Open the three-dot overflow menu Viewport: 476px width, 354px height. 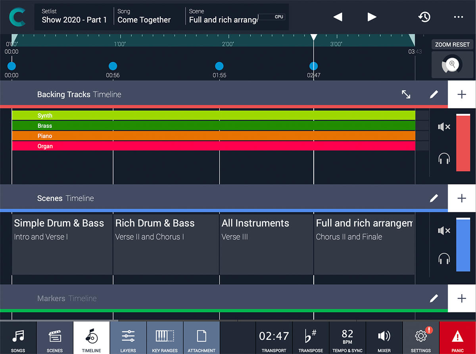[459, 17]
